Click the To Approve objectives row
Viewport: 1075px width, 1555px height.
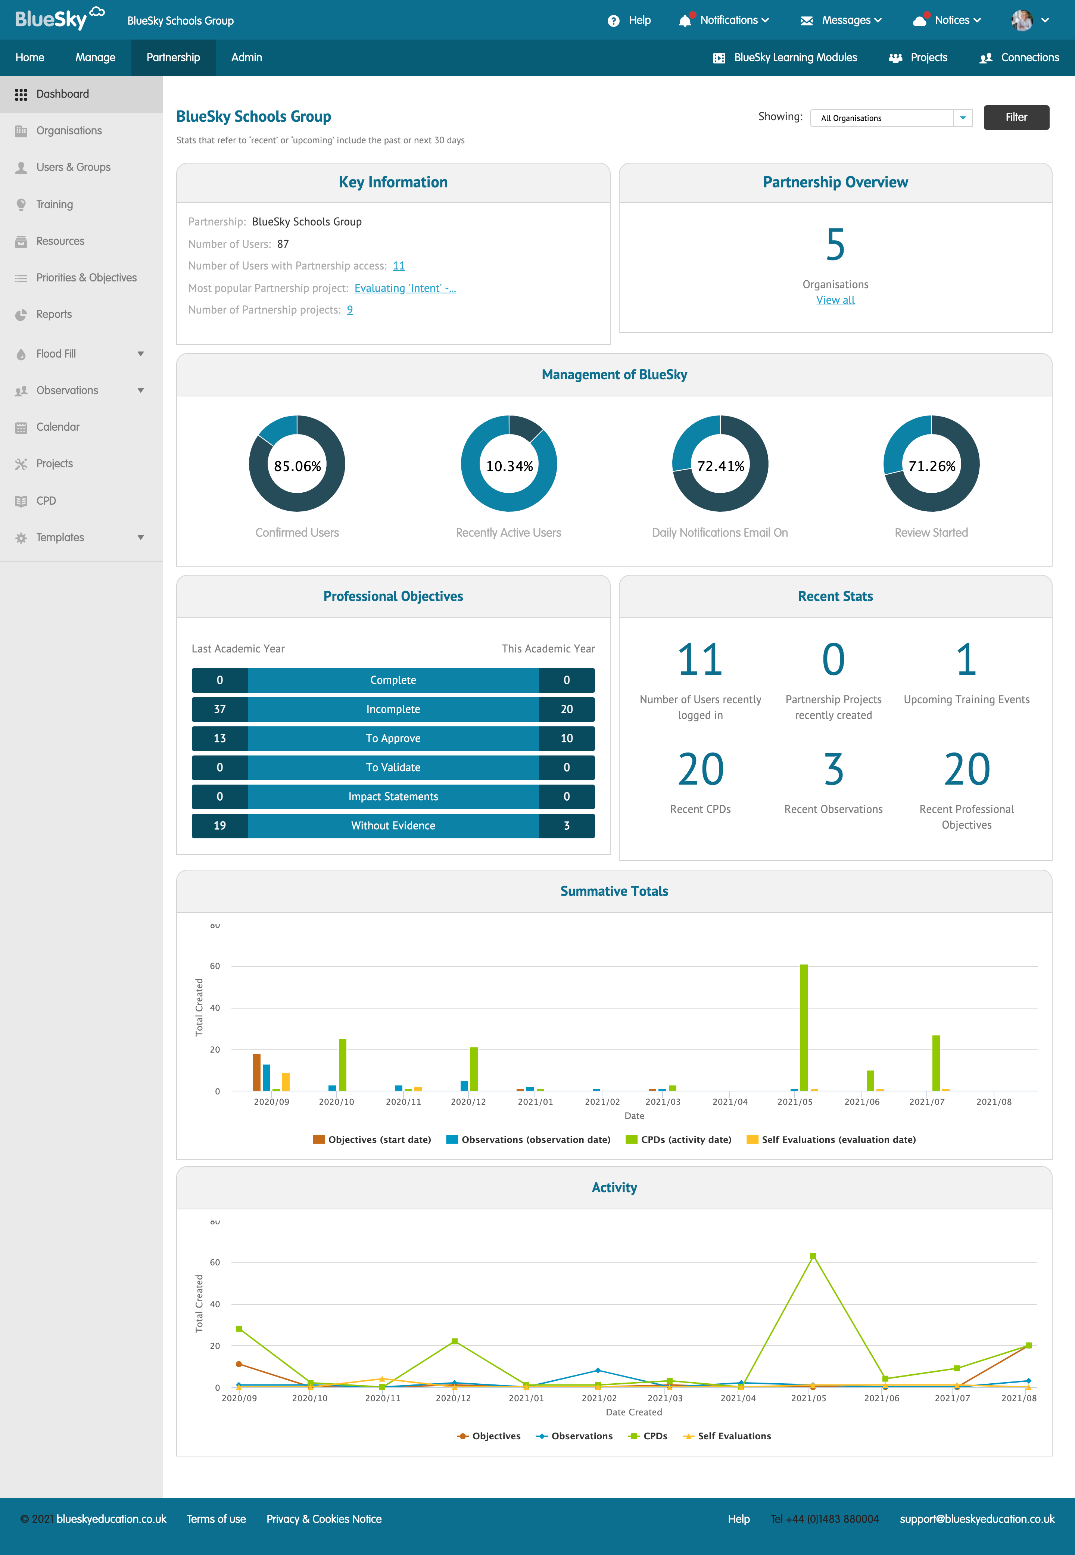click(393, 738)
